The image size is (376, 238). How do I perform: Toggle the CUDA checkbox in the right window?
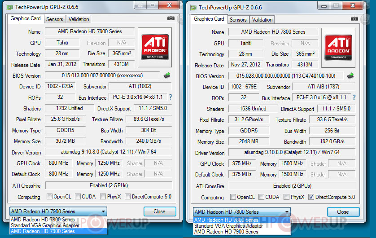tap(261, 197)
